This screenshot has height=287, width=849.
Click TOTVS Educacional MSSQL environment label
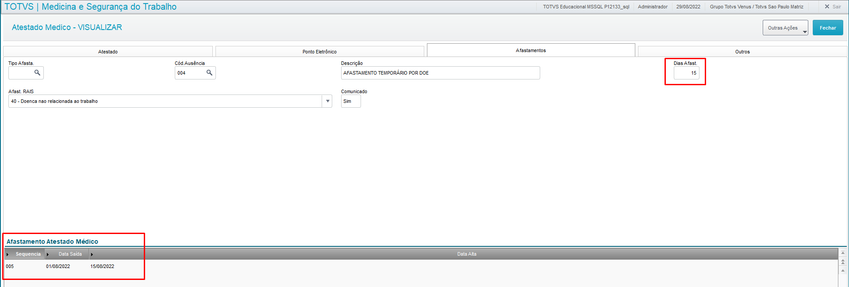(x=586, y=7)
